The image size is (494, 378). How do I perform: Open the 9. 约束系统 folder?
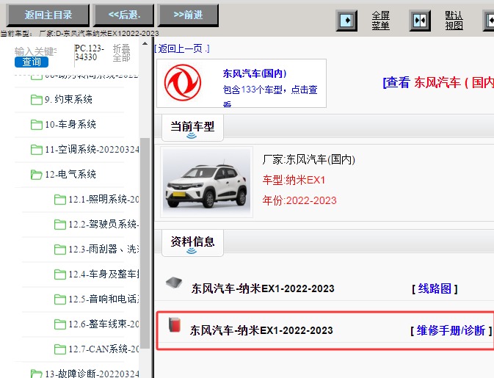[68, 100]
